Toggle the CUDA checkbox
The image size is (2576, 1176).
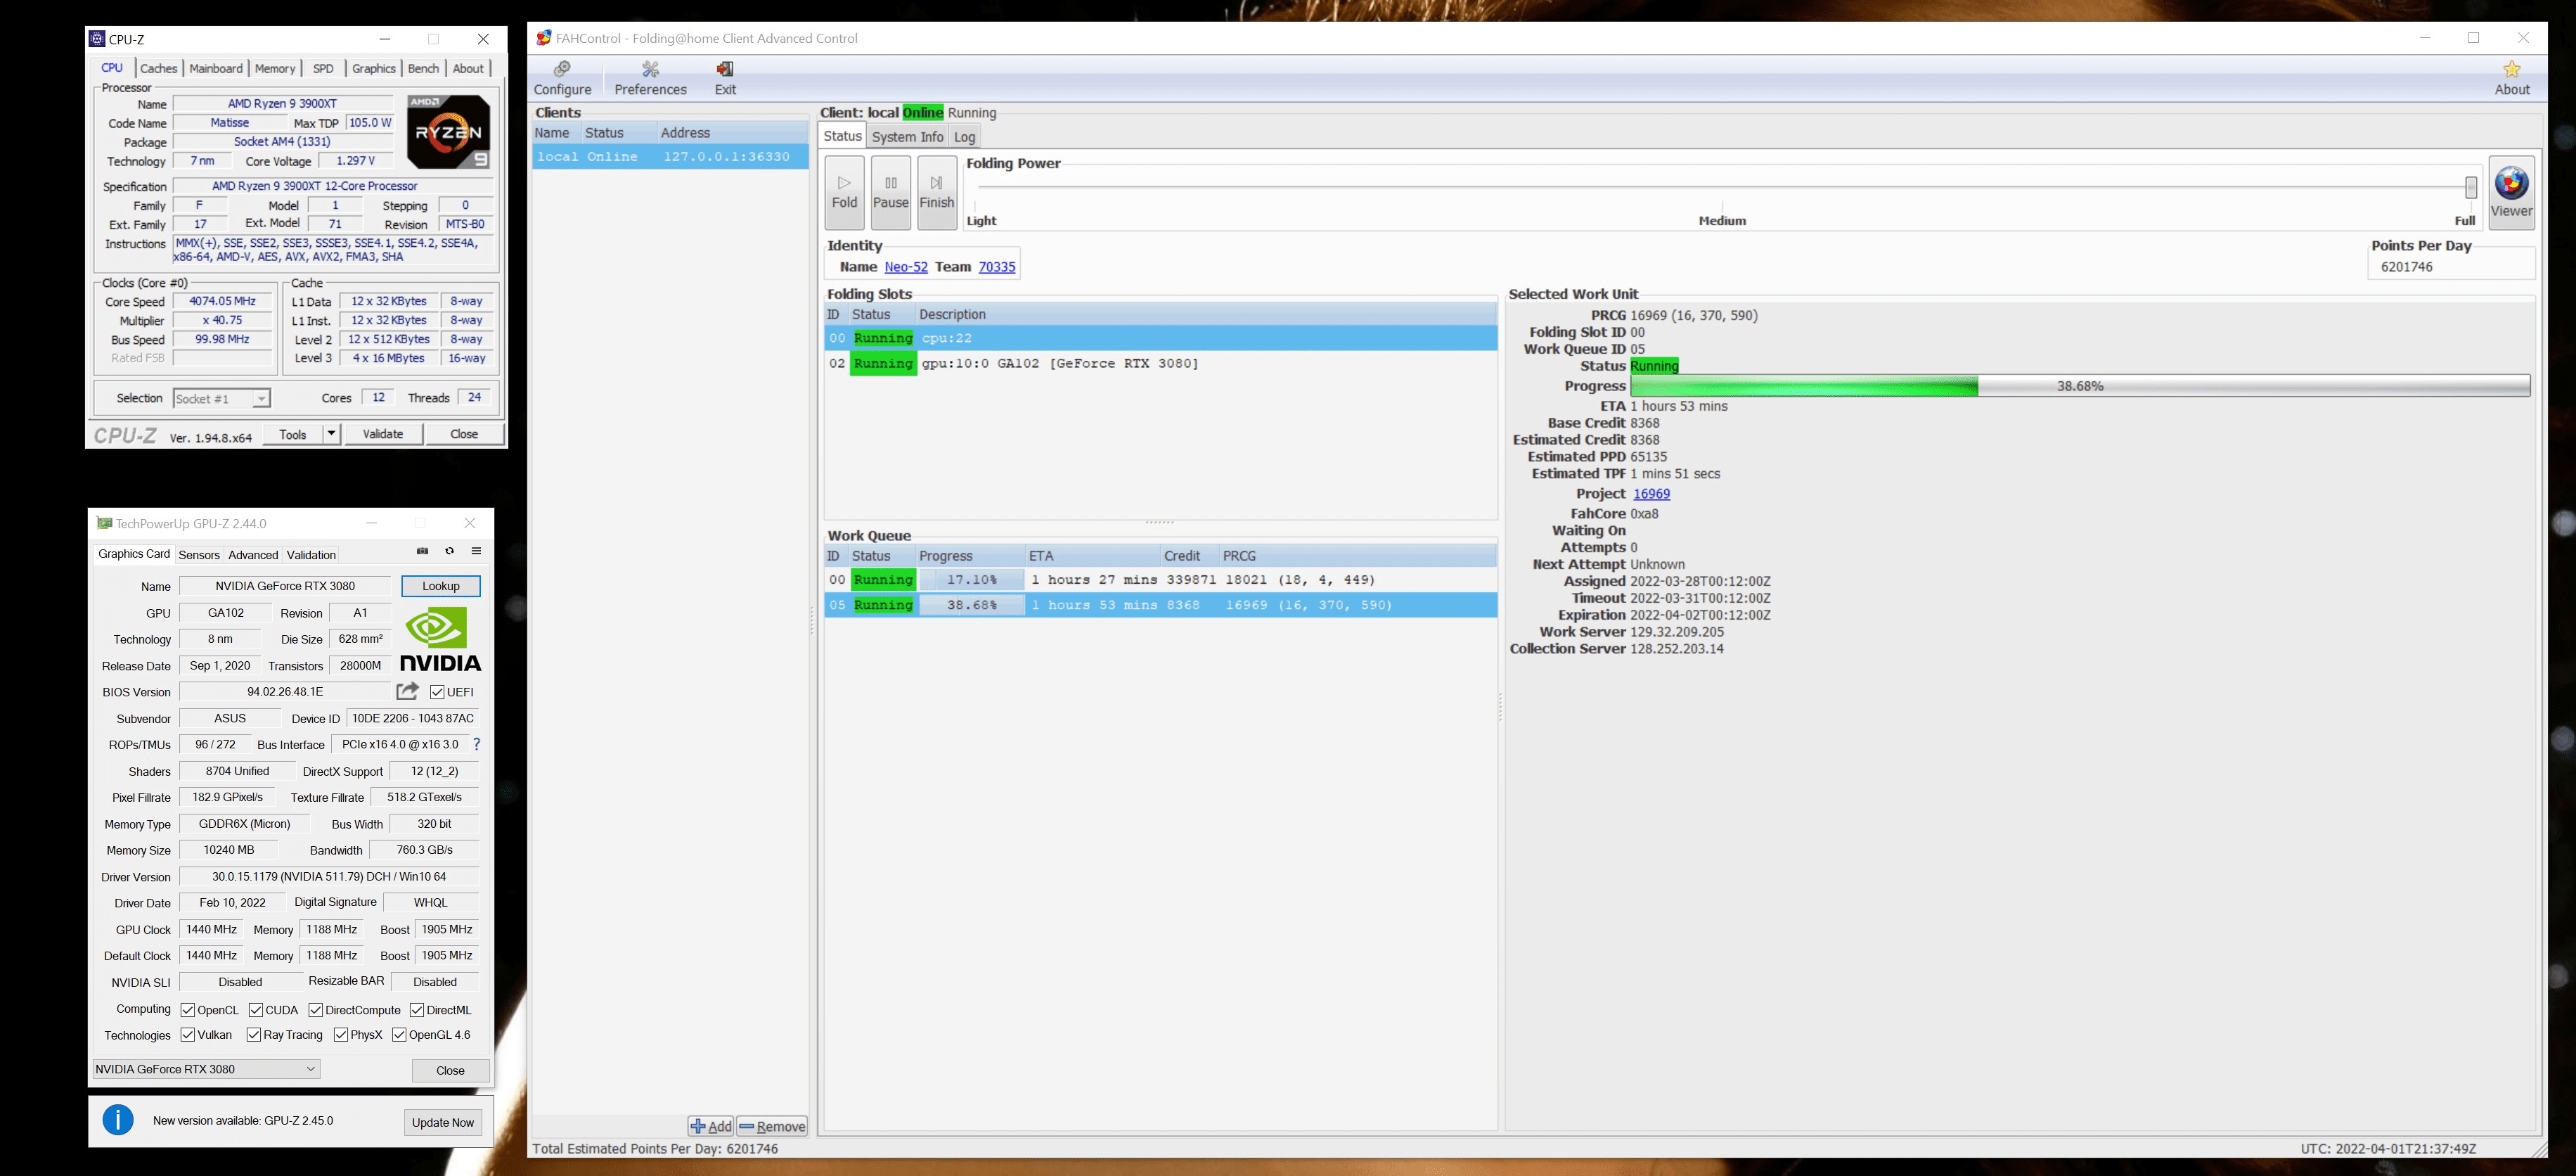click(x=255, y=1010)
